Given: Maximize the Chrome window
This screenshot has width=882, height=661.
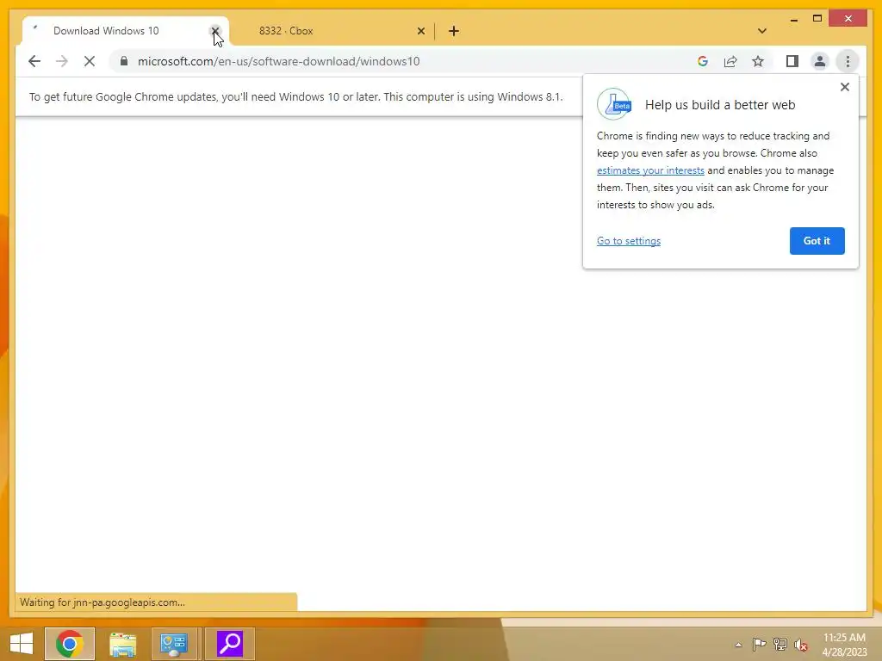Looking at the screenshot, I should (817, 19).
